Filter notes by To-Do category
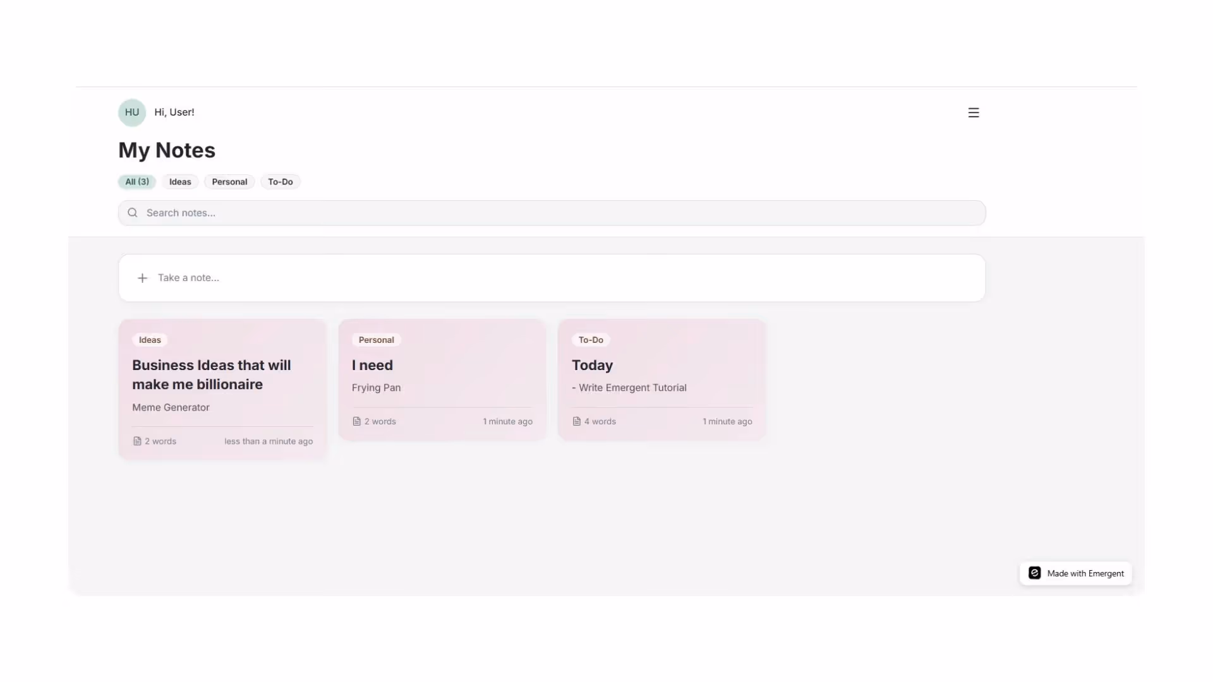This screenshot has height=682, width=1213. point(281,182)
